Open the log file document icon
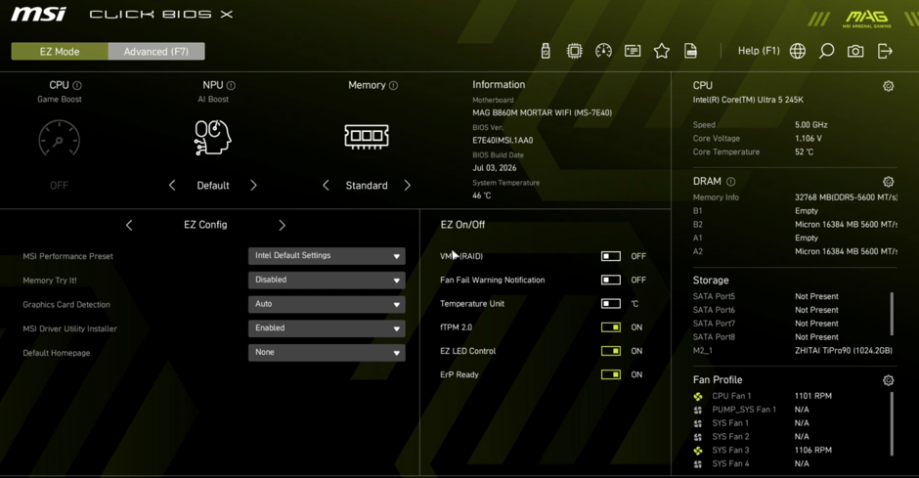This screenshot has width=919, height=478. point(691,51)
